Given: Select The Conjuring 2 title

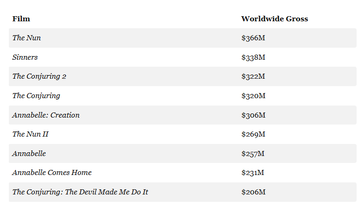Looking at the screenshot, I should point(39,76).
